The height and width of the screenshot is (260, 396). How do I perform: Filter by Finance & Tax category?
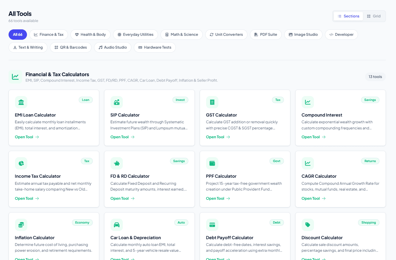(49, 35)
